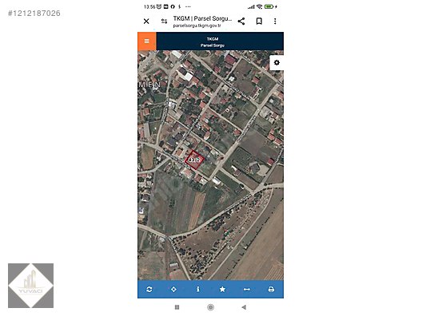The image size is (422, 316).
Task: Tap the star favorites icon
Action: click(x=222, y=289)
